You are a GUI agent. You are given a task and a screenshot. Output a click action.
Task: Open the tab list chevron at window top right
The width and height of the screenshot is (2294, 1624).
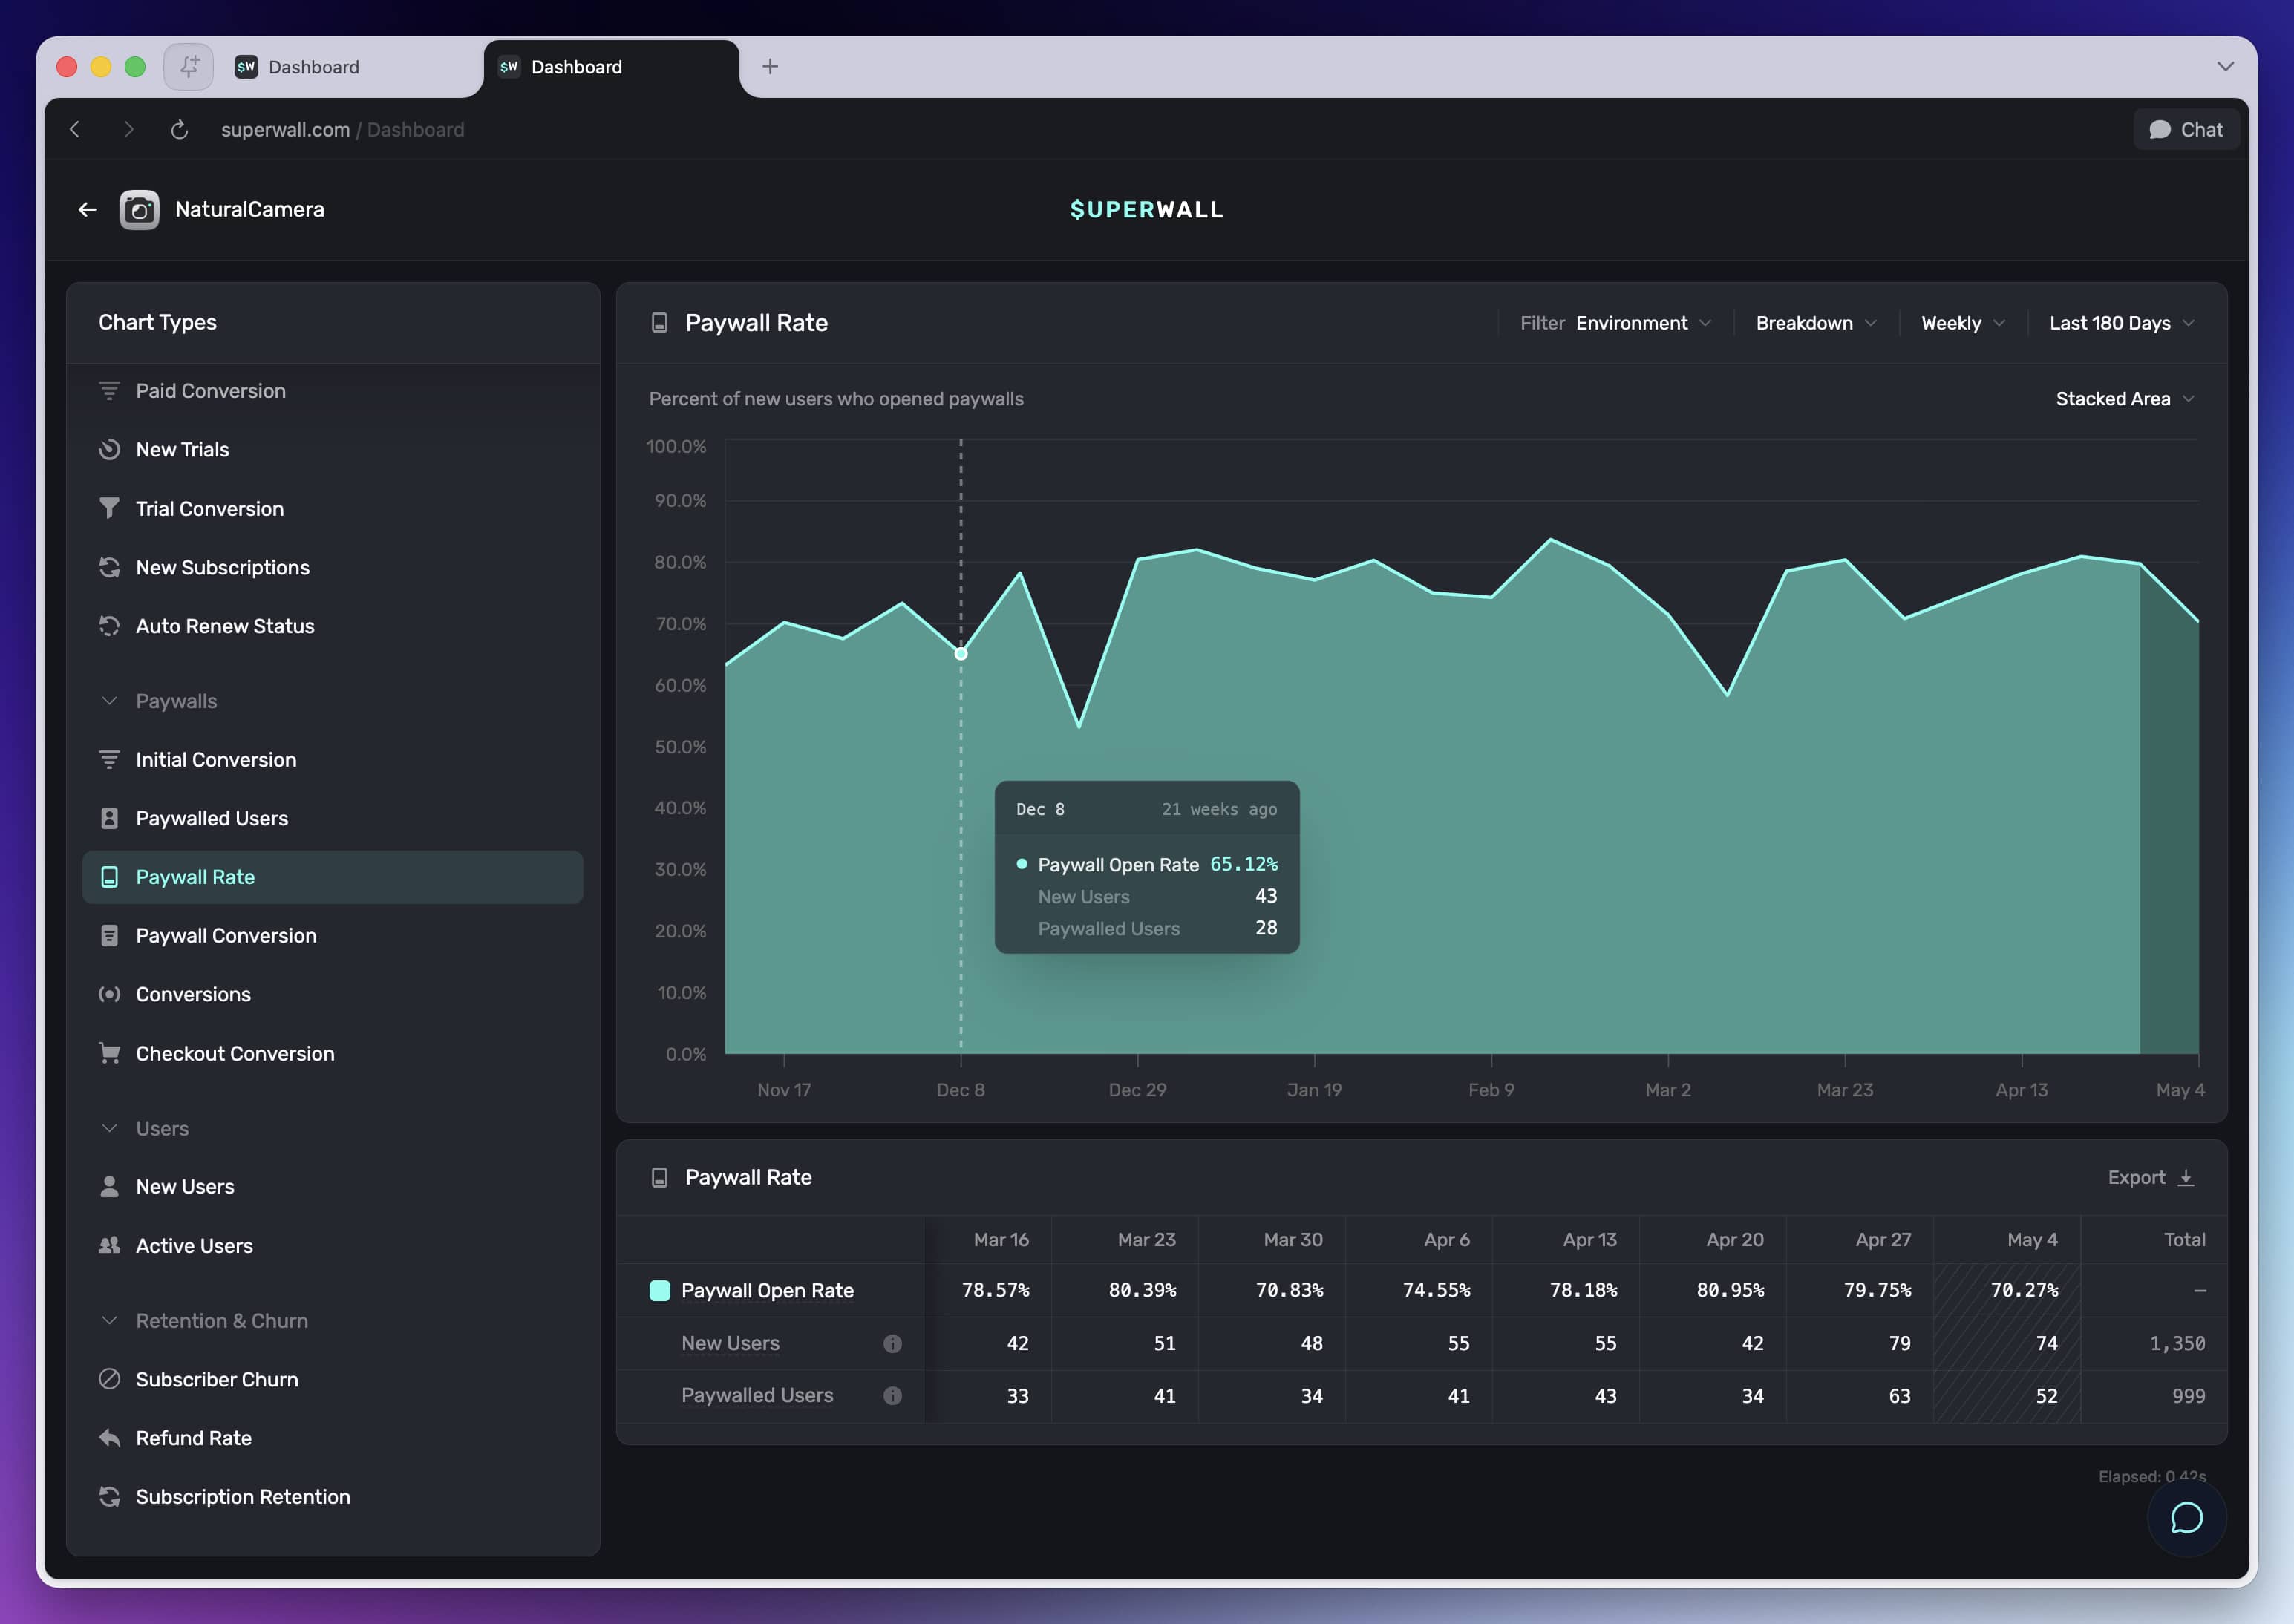(2225, 67)
